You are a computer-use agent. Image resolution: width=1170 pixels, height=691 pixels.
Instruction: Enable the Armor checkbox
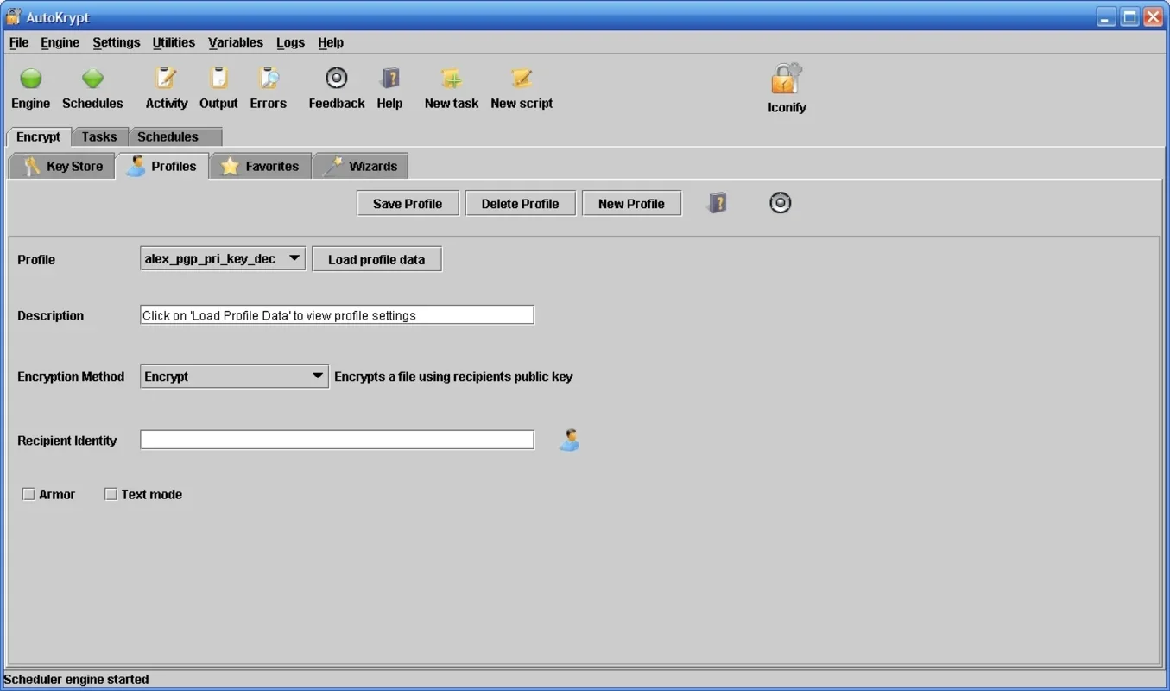(x=28, y=494)
